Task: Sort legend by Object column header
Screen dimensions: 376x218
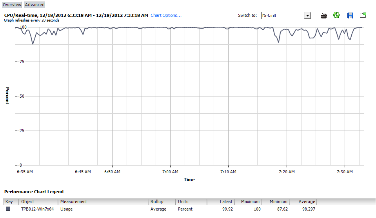Action: pos(38,202)
